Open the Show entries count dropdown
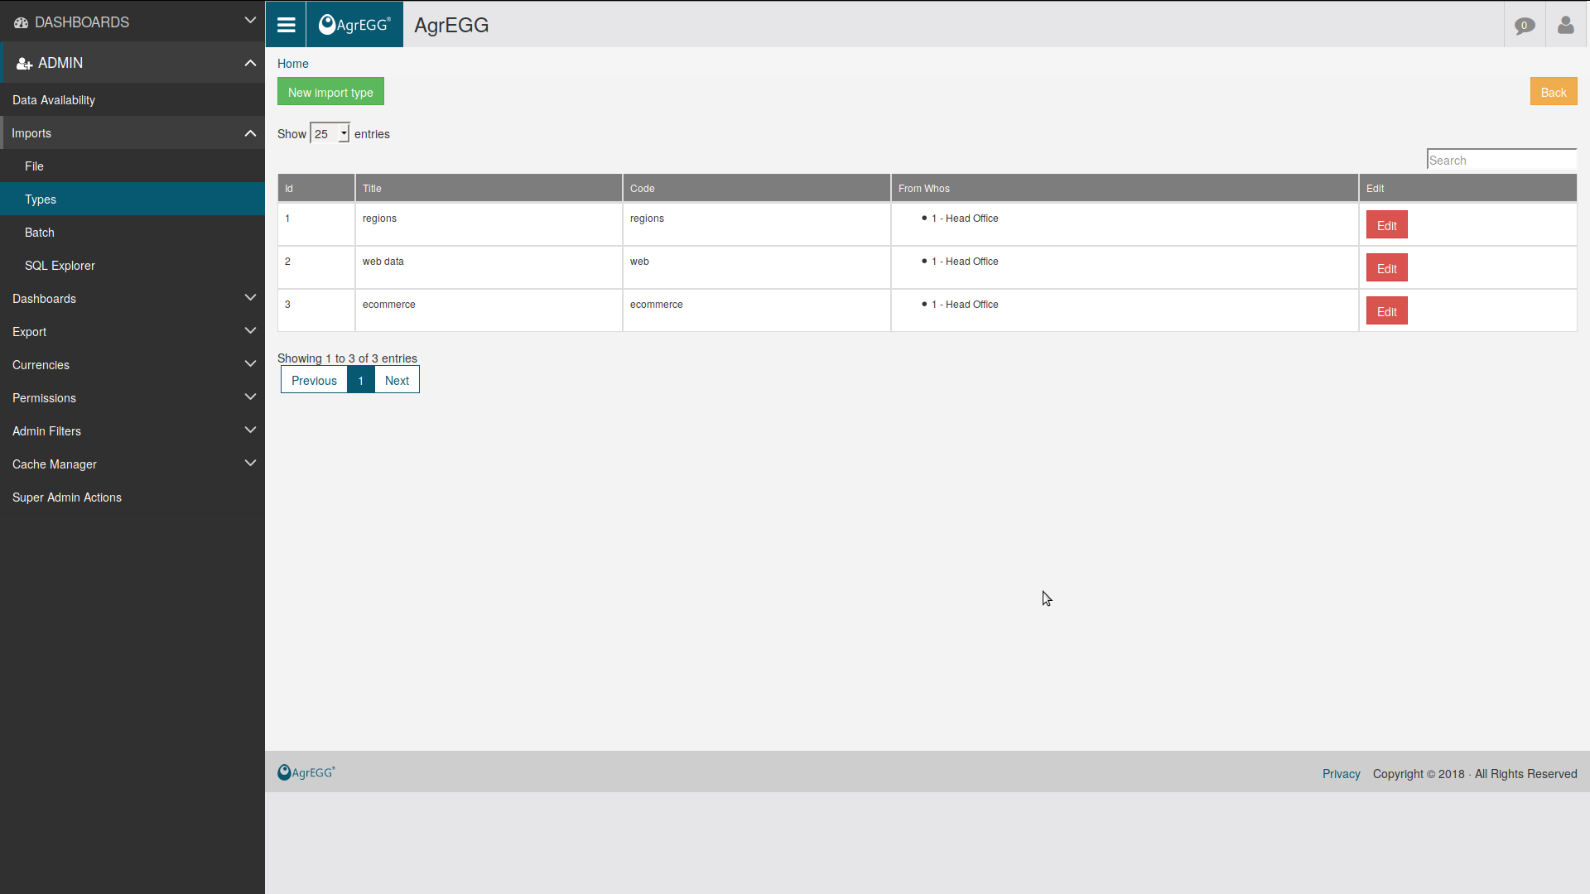 click(x=330, y=133)
